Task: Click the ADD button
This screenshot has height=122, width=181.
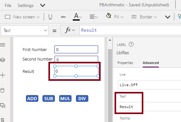Action: [x=32, y=99]
